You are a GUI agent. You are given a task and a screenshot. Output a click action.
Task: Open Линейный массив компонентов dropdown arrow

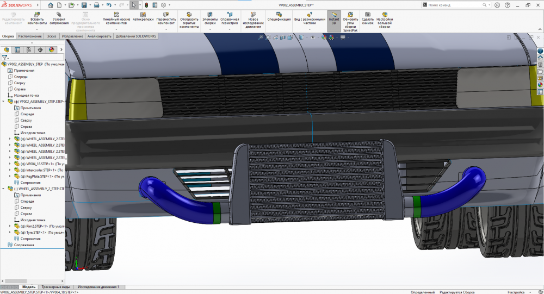116,28
